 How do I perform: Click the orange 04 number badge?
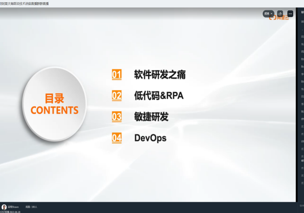click(116, 138)
